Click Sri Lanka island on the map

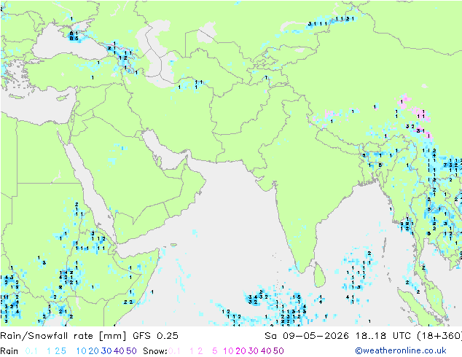[x=320, y=275]
